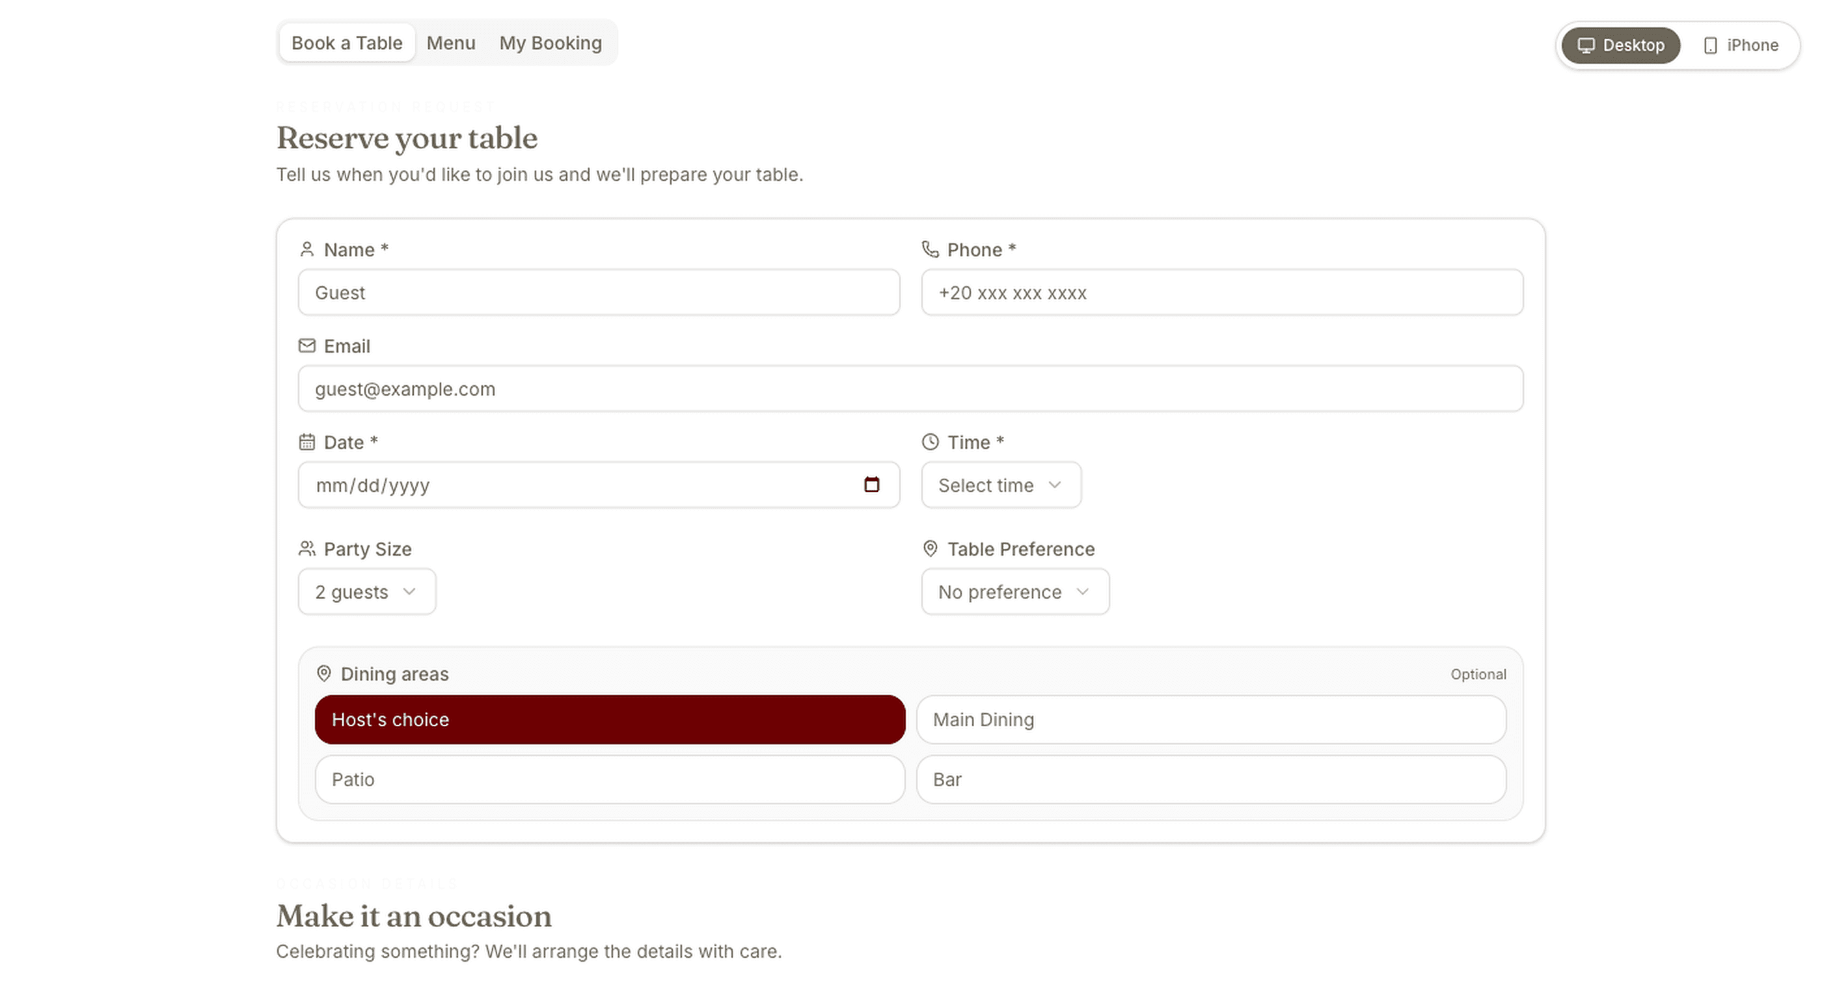Image resolution: width=1822 pixels, height=989 pixels.
Task: Click the Make it an occasion heading
Action: [414, 916]
